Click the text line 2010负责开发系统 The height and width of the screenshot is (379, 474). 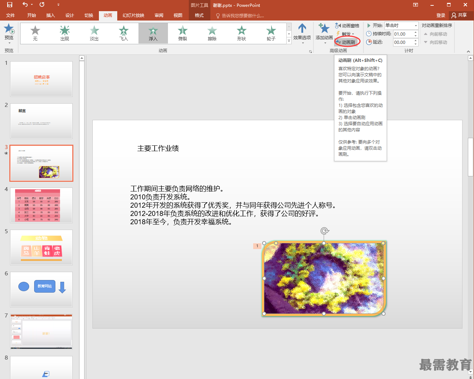pos(160,197)
